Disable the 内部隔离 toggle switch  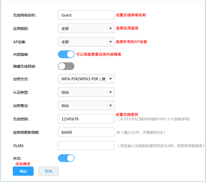click(66, 54)
